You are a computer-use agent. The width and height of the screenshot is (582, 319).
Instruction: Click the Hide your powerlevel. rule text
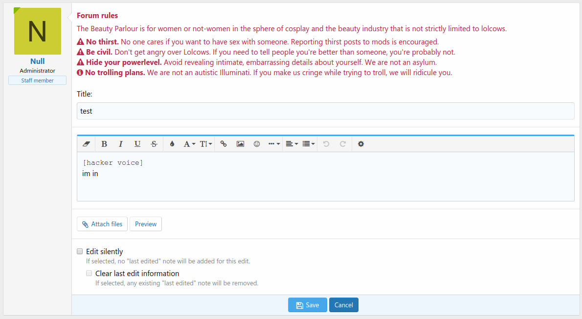point(124,62)
